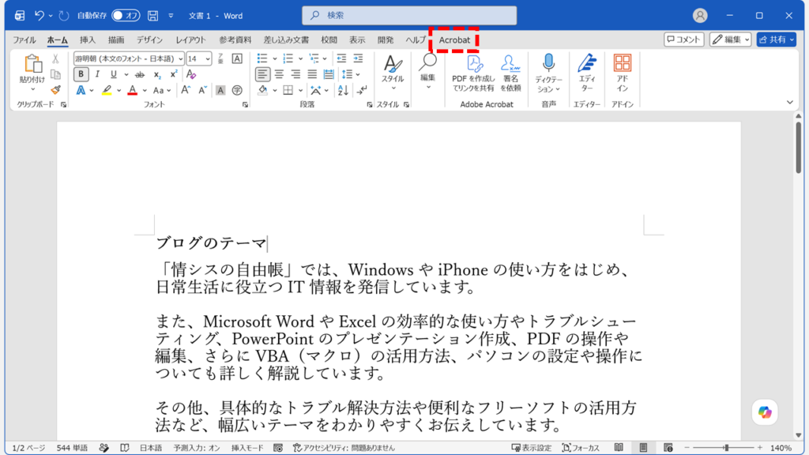
Task: Right-align the paragraph
Action: tap(295, 75)
